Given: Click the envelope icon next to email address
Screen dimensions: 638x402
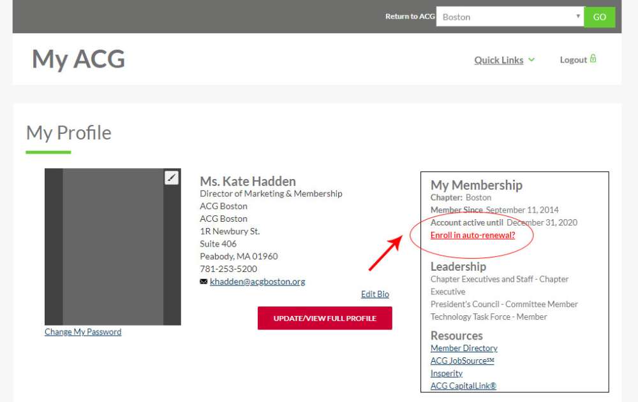Looking at the screenshot, I should coord(204,282).
